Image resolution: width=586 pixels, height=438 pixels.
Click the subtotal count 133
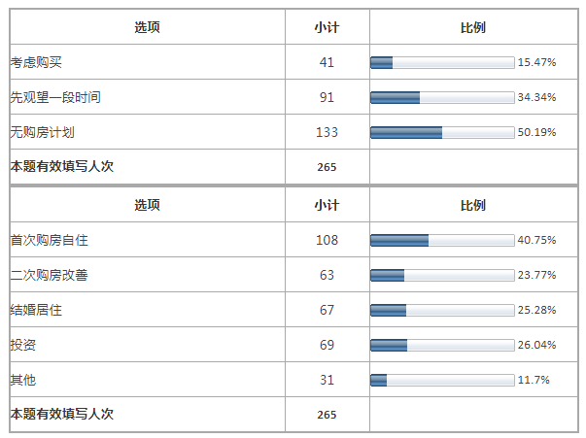(x=327, y=133)
